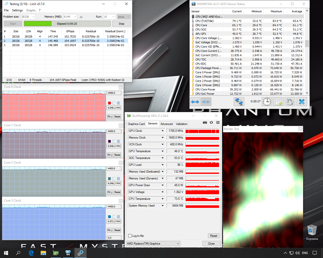Start sensor logging with the sheet-plus icon
Viewport: 323px width, 258px height.
coord(279,102)
